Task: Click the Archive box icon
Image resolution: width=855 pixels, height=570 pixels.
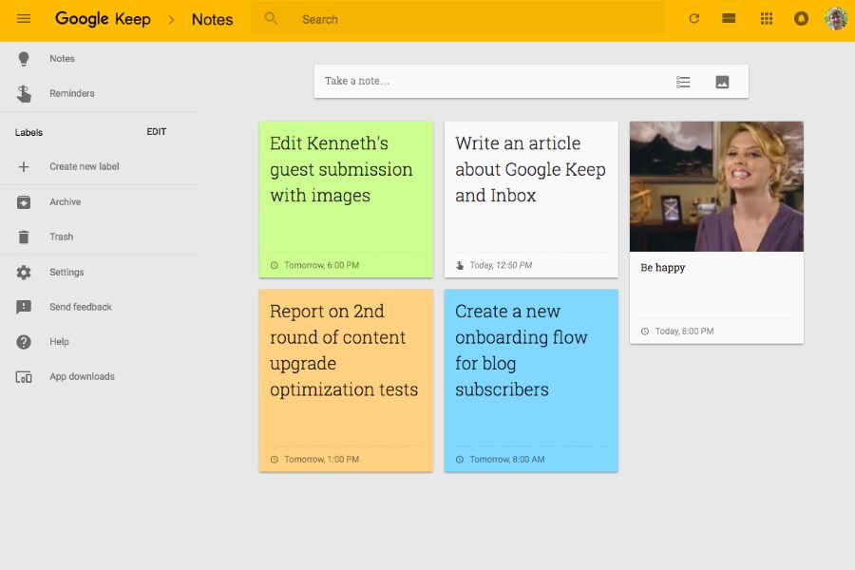Action: [24, 201]
